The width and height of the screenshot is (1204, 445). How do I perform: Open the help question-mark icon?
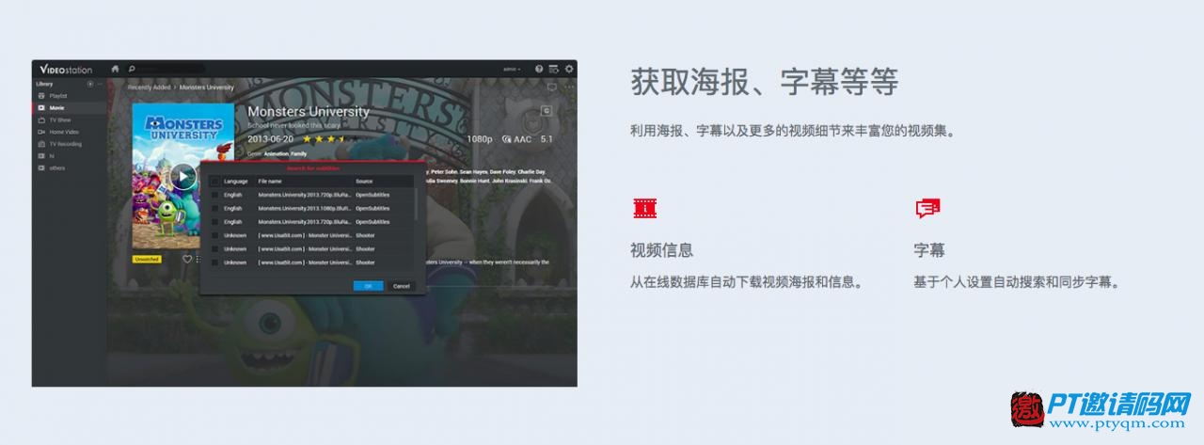pyautogui.click(x=539, y=69)
